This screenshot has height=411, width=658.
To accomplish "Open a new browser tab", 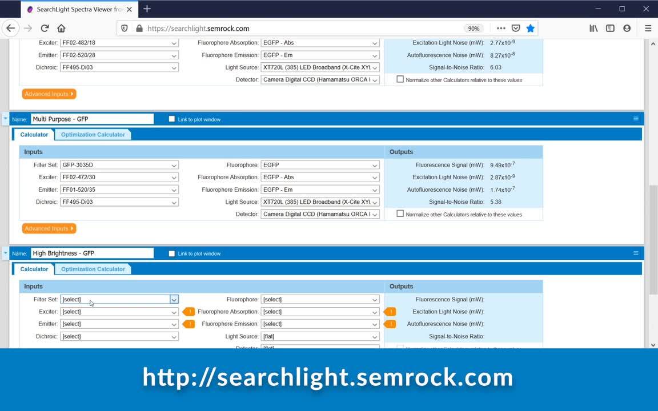I will point(147,9).
